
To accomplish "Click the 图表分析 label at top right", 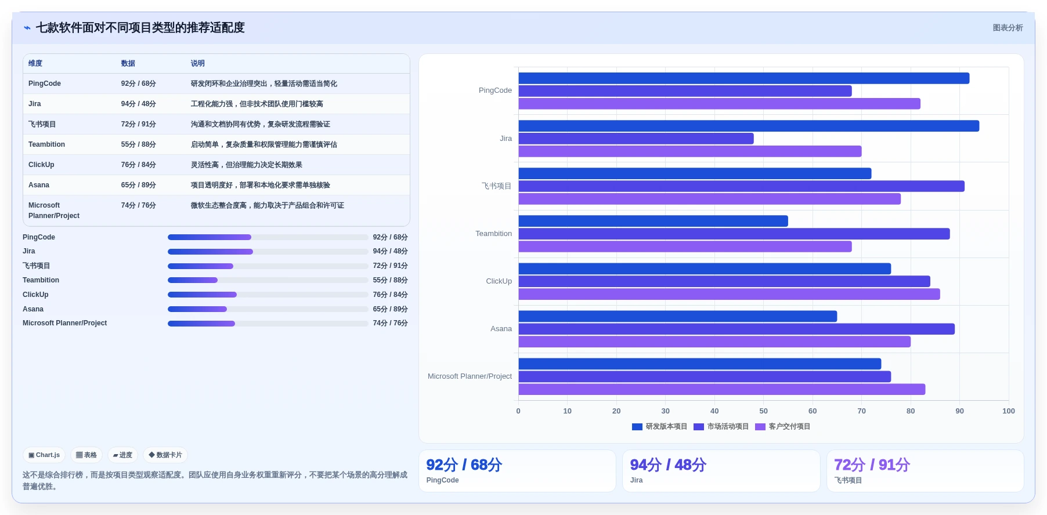I will 1008,28.
